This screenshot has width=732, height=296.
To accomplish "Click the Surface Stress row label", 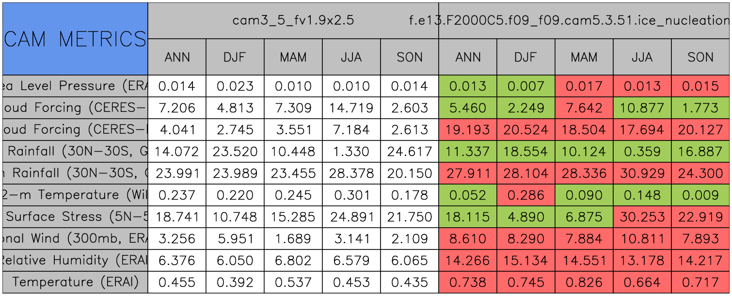I will coord(75,217).
